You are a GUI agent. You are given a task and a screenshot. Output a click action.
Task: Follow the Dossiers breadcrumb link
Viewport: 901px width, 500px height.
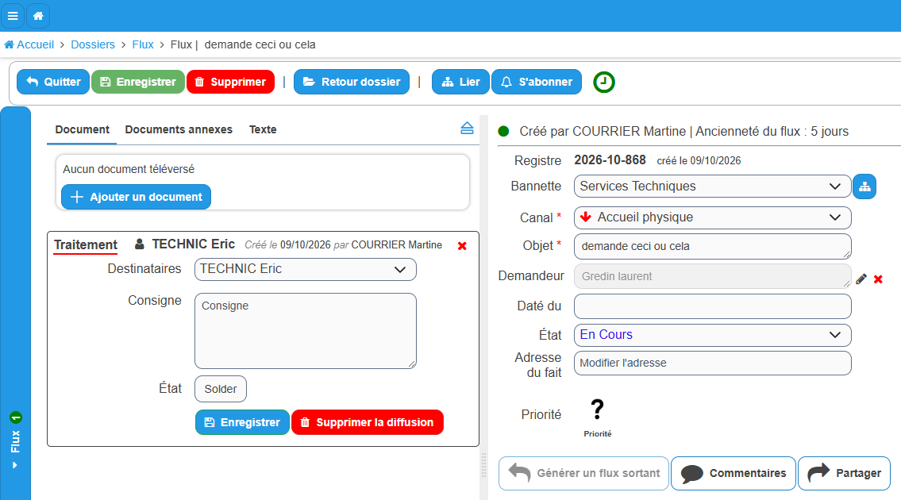coord(93,44)
